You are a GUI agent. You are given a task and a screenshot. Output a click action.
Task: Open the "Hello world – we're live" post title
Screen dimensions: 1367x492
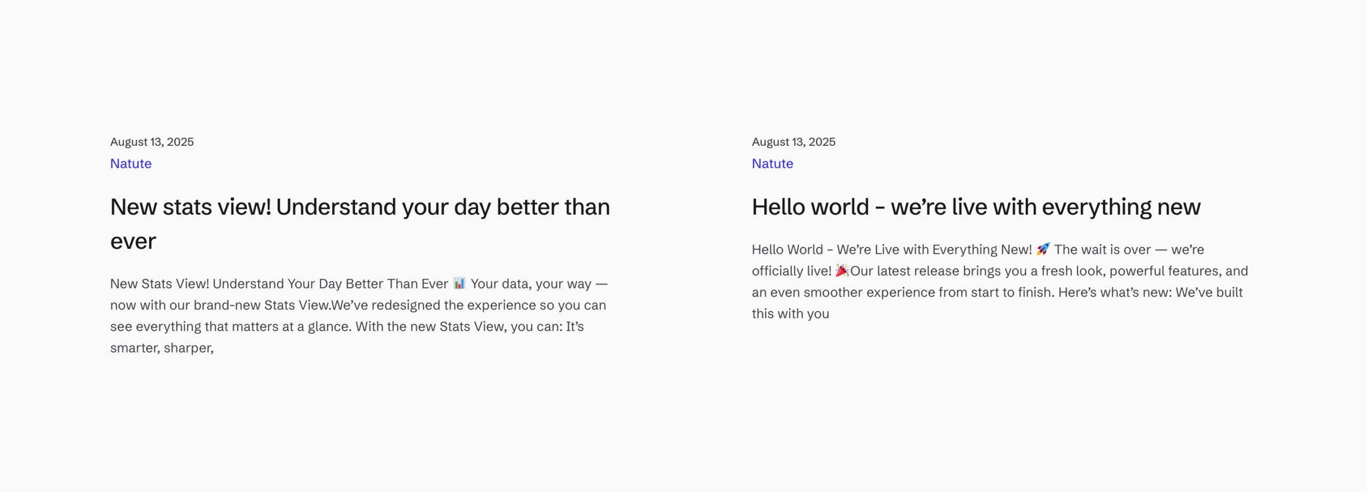[976, 207]
